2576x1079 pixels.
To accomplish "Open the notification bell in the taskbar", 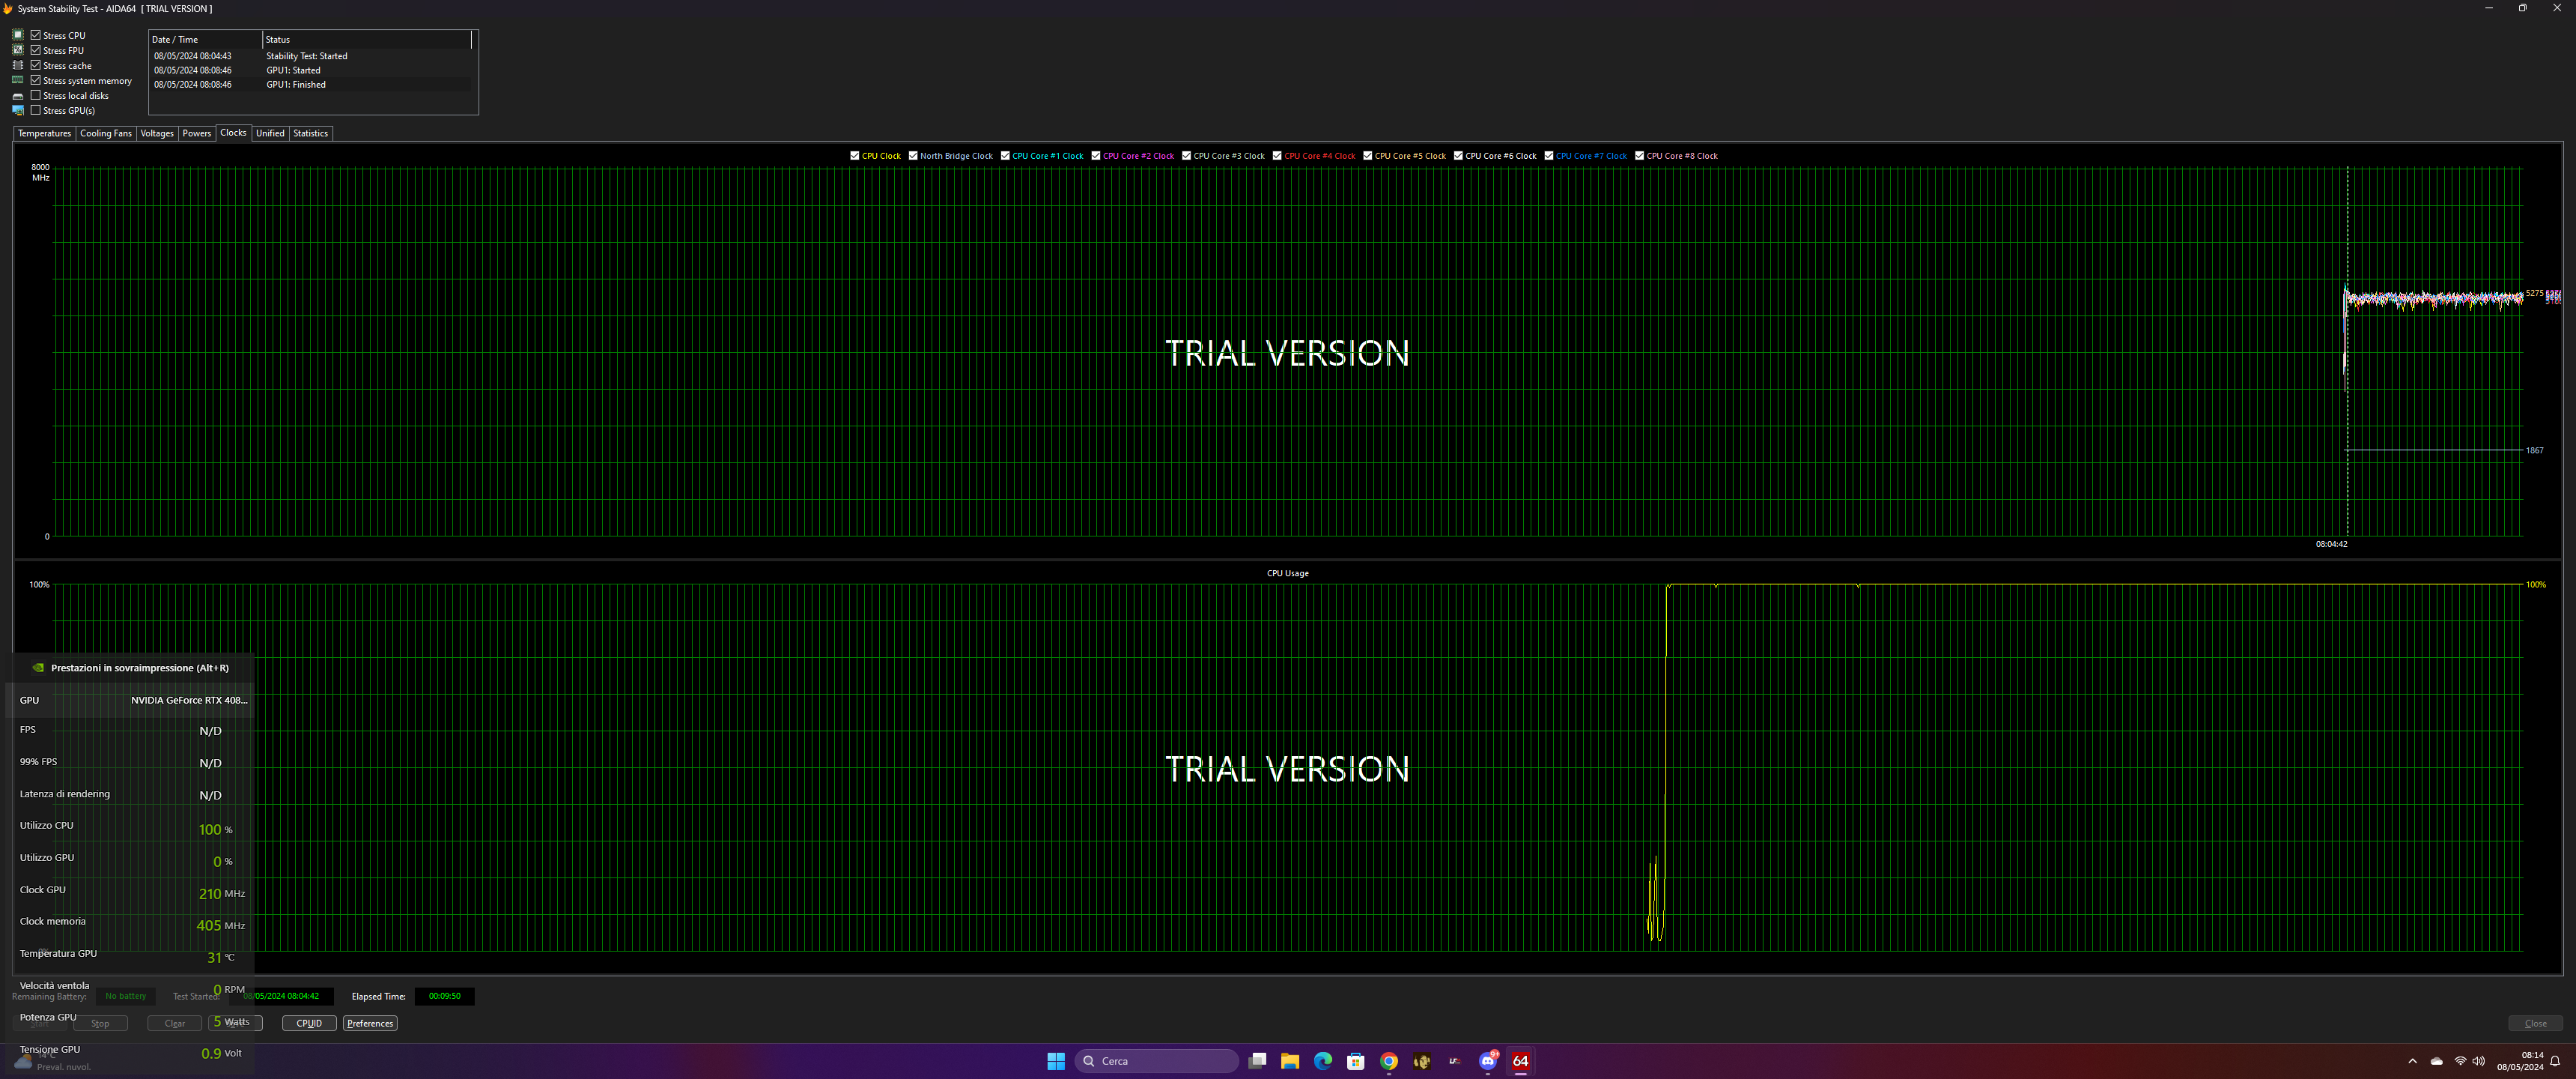I will (x=2555, y=1061).
